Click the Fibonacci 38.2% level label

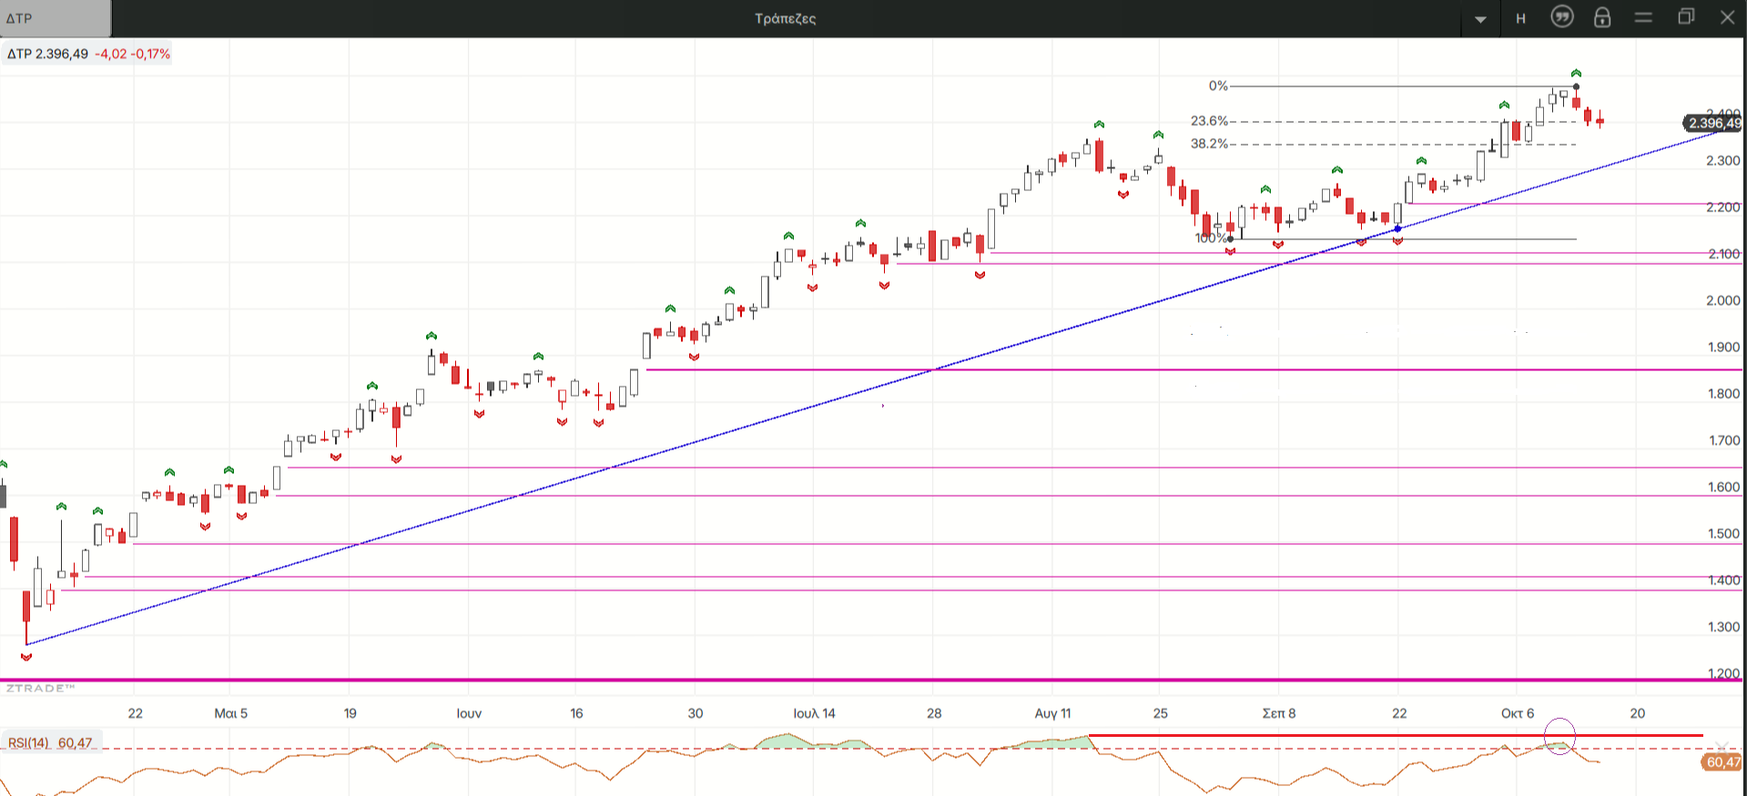tap(1209, 144)
